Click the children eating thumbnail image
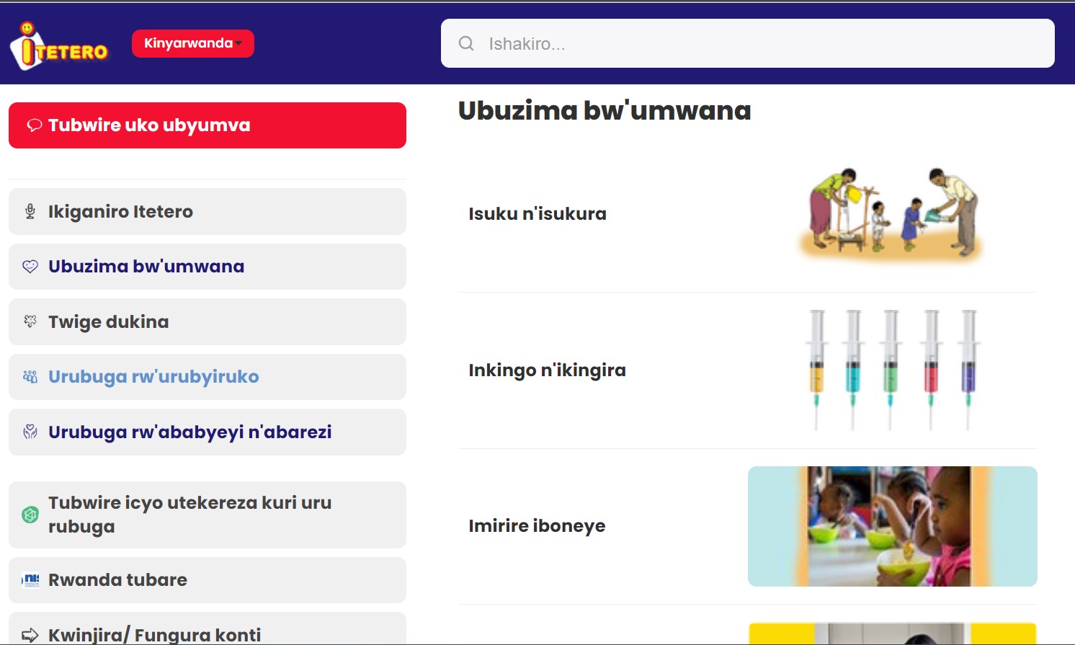Screen dimensions: 1075x645 click(x=893, y=526)
